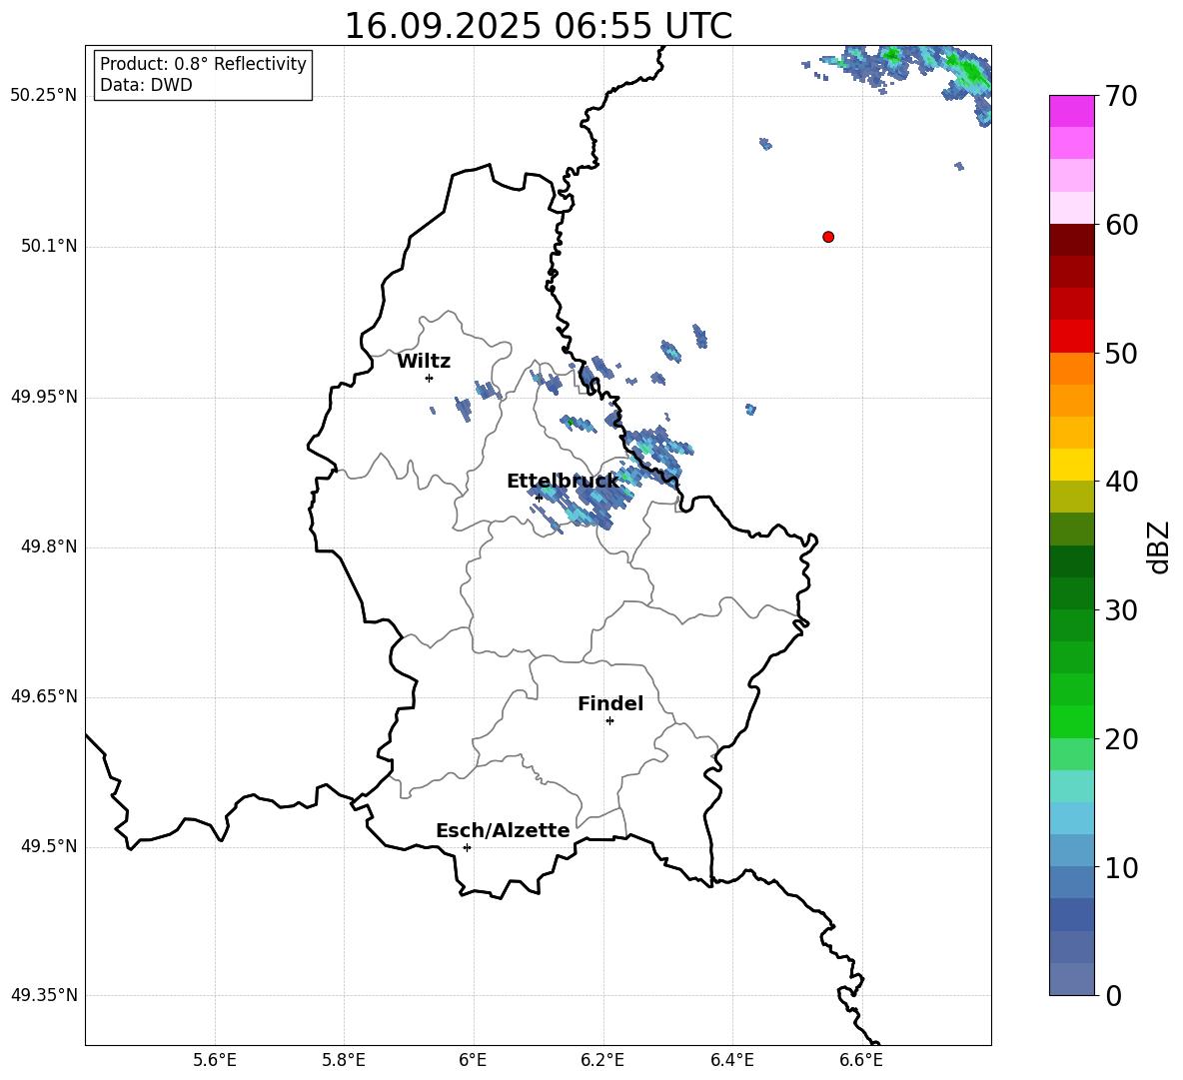1183x1080 pixels.
Task: Click 'Product: 0.8° Reflectivity' text
Action: 203,64
